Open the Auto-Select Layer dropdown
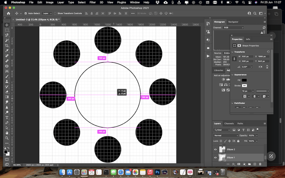285x178 pixels. point(47,13)
